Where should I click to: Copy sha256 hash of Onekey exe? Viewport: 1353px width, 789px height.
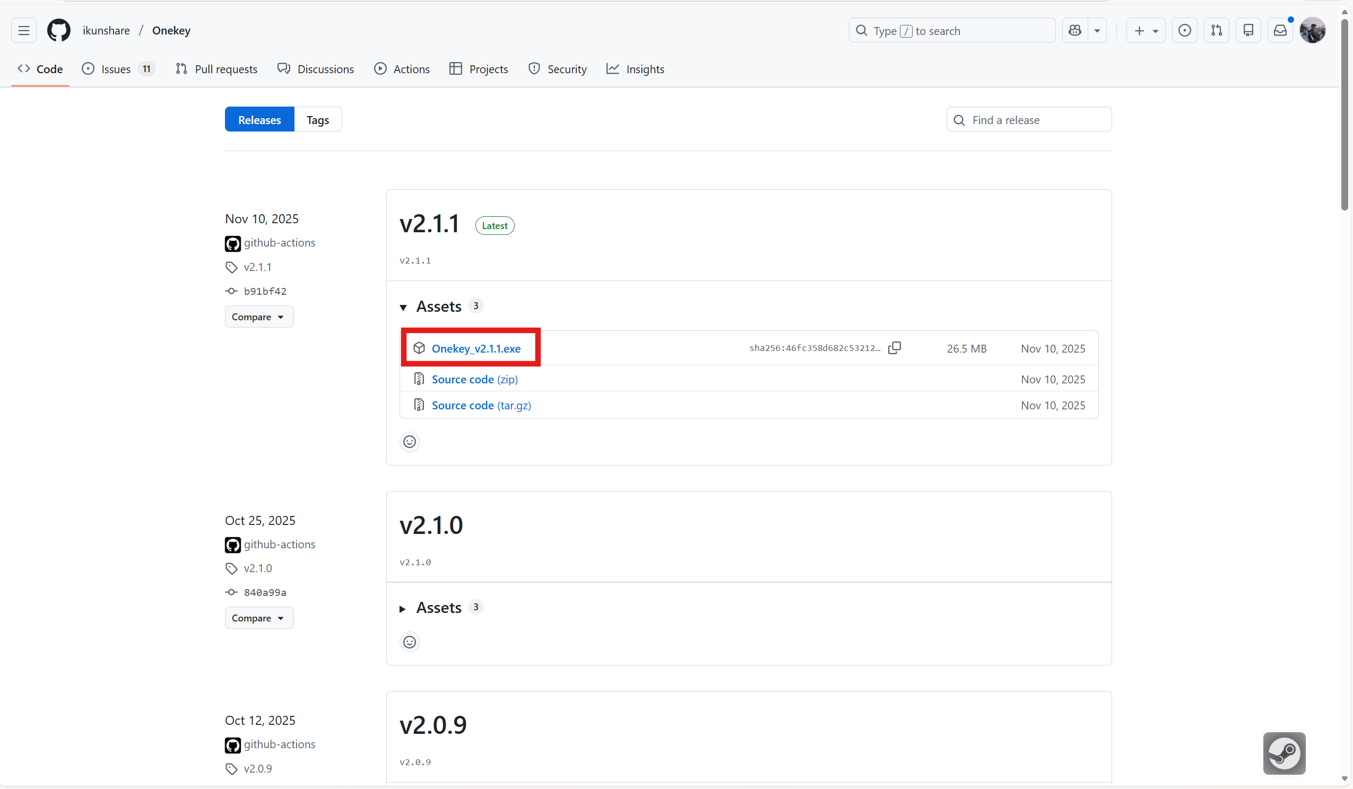point(895,348)
